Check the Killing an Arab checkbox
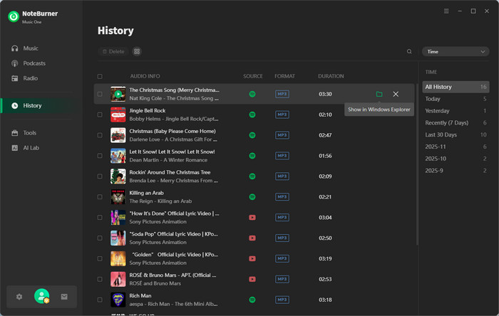The height and width of the screenshot is (316, 499). click(x=100, y=197)
